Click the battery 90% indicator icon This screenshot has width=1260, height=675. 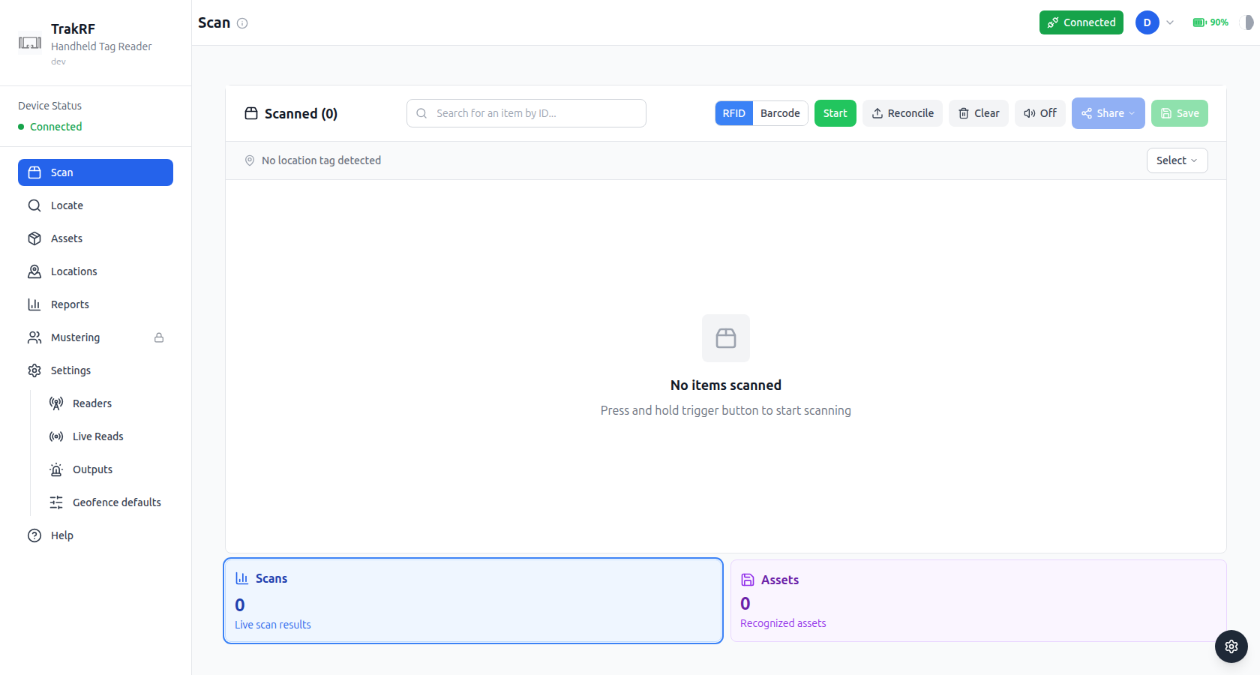[x=1200, y=22]
